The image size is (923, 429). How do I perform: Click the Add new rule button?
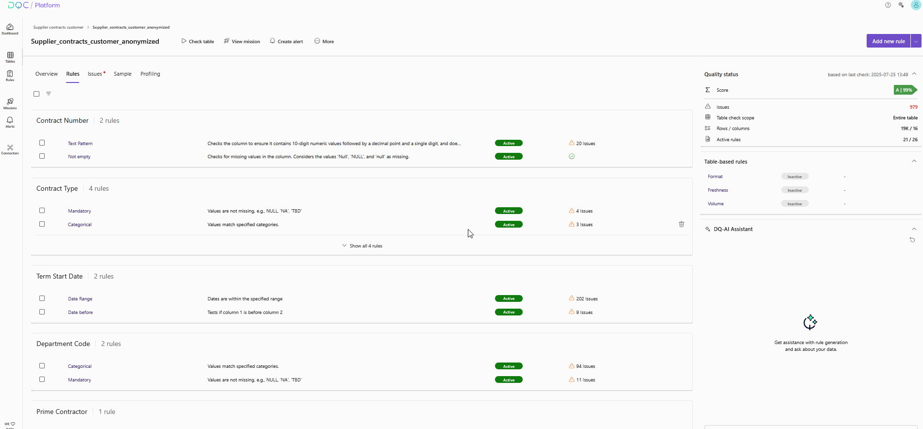889,41
